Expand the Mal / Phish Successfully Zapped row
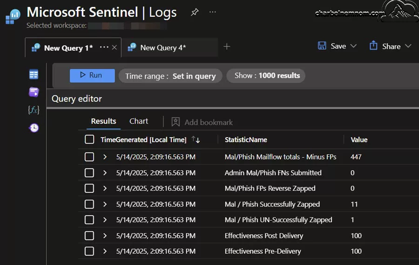Viewport: 419px width, 265px height. click(105, 205)
